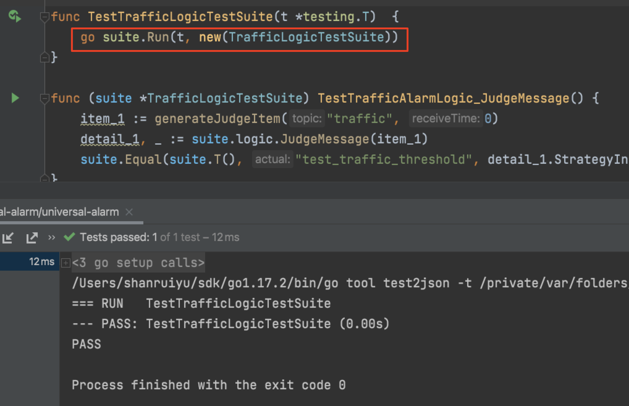
Task: Click the 'topic:' parameter inlay hint
Action: click(307, 118)
